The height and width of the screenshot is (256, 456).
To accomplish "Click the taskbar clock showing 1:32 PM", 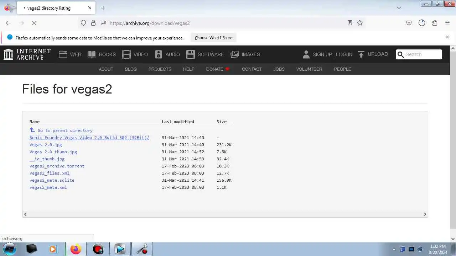I will coord(438,249).
